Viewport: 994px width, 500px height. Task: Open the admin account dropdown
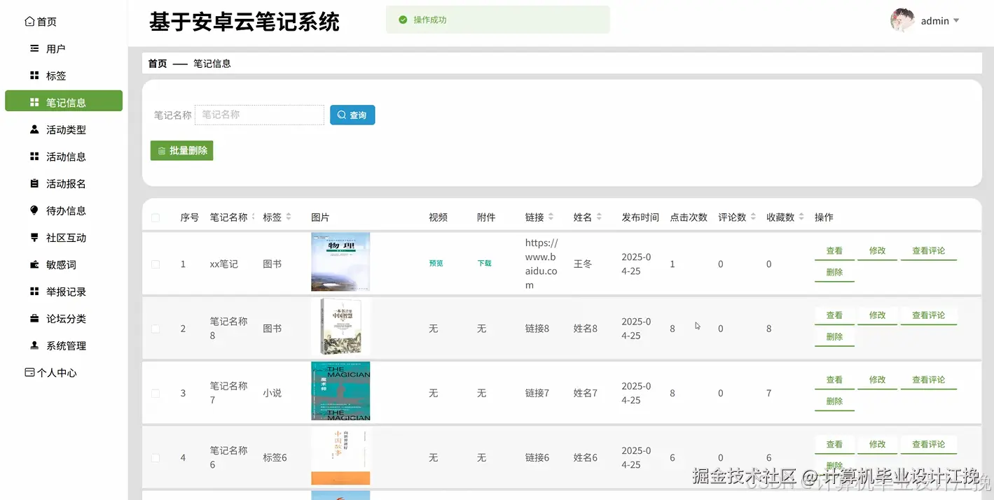pos(937,20)
